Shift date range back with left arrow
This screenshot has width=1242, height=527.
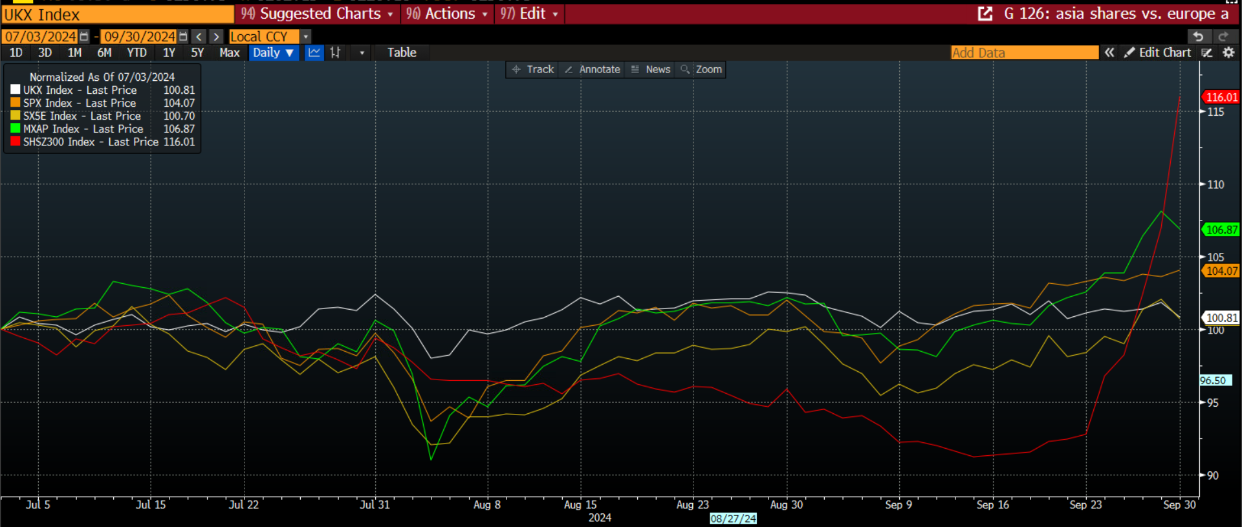[199, 37]
